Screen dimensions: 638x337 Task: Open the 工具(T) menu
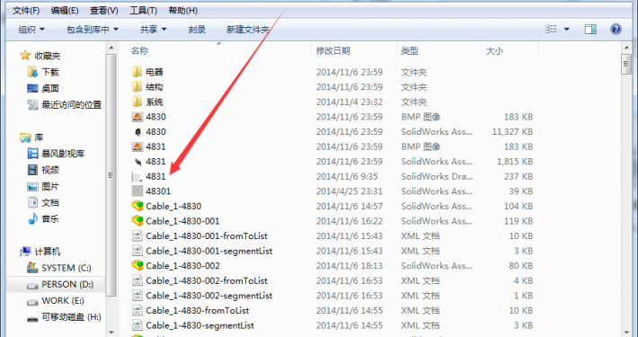pyautogui.click(x=143, y=11)
